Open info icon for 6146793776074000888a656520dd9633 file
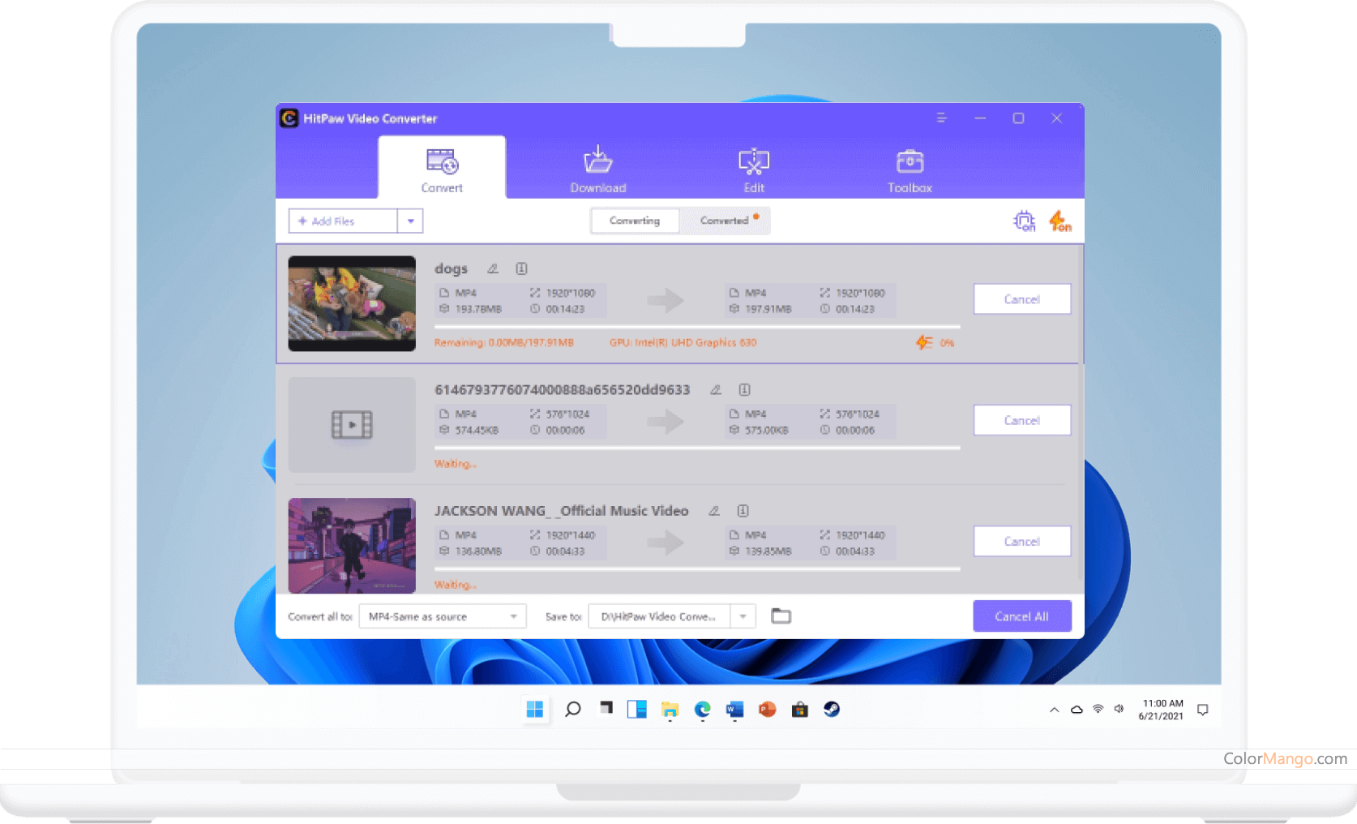The width and height of the screenshot is (1357, 824). click(x=743, y=389)
